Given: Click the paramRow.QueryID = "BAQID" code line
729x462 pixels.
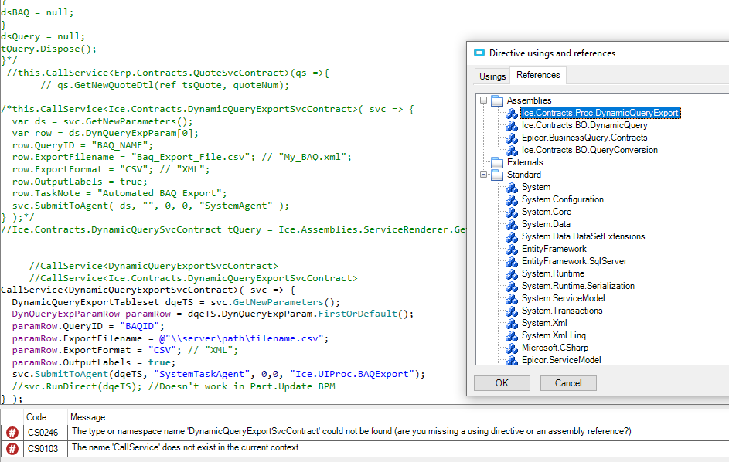Looking at the screenshot, I should (88, 326).
